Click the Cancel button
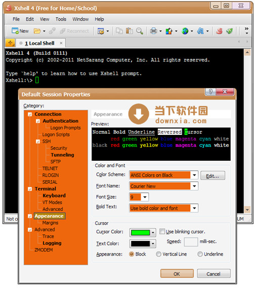Viewport: 256px width, 288px height. [214, 274]
